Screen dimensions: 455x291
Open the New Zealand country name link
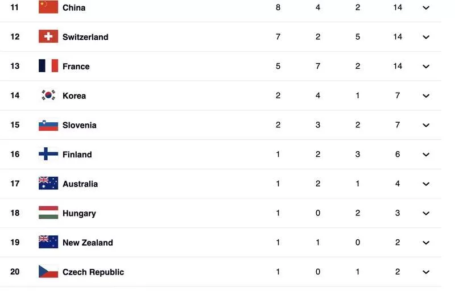88,242
